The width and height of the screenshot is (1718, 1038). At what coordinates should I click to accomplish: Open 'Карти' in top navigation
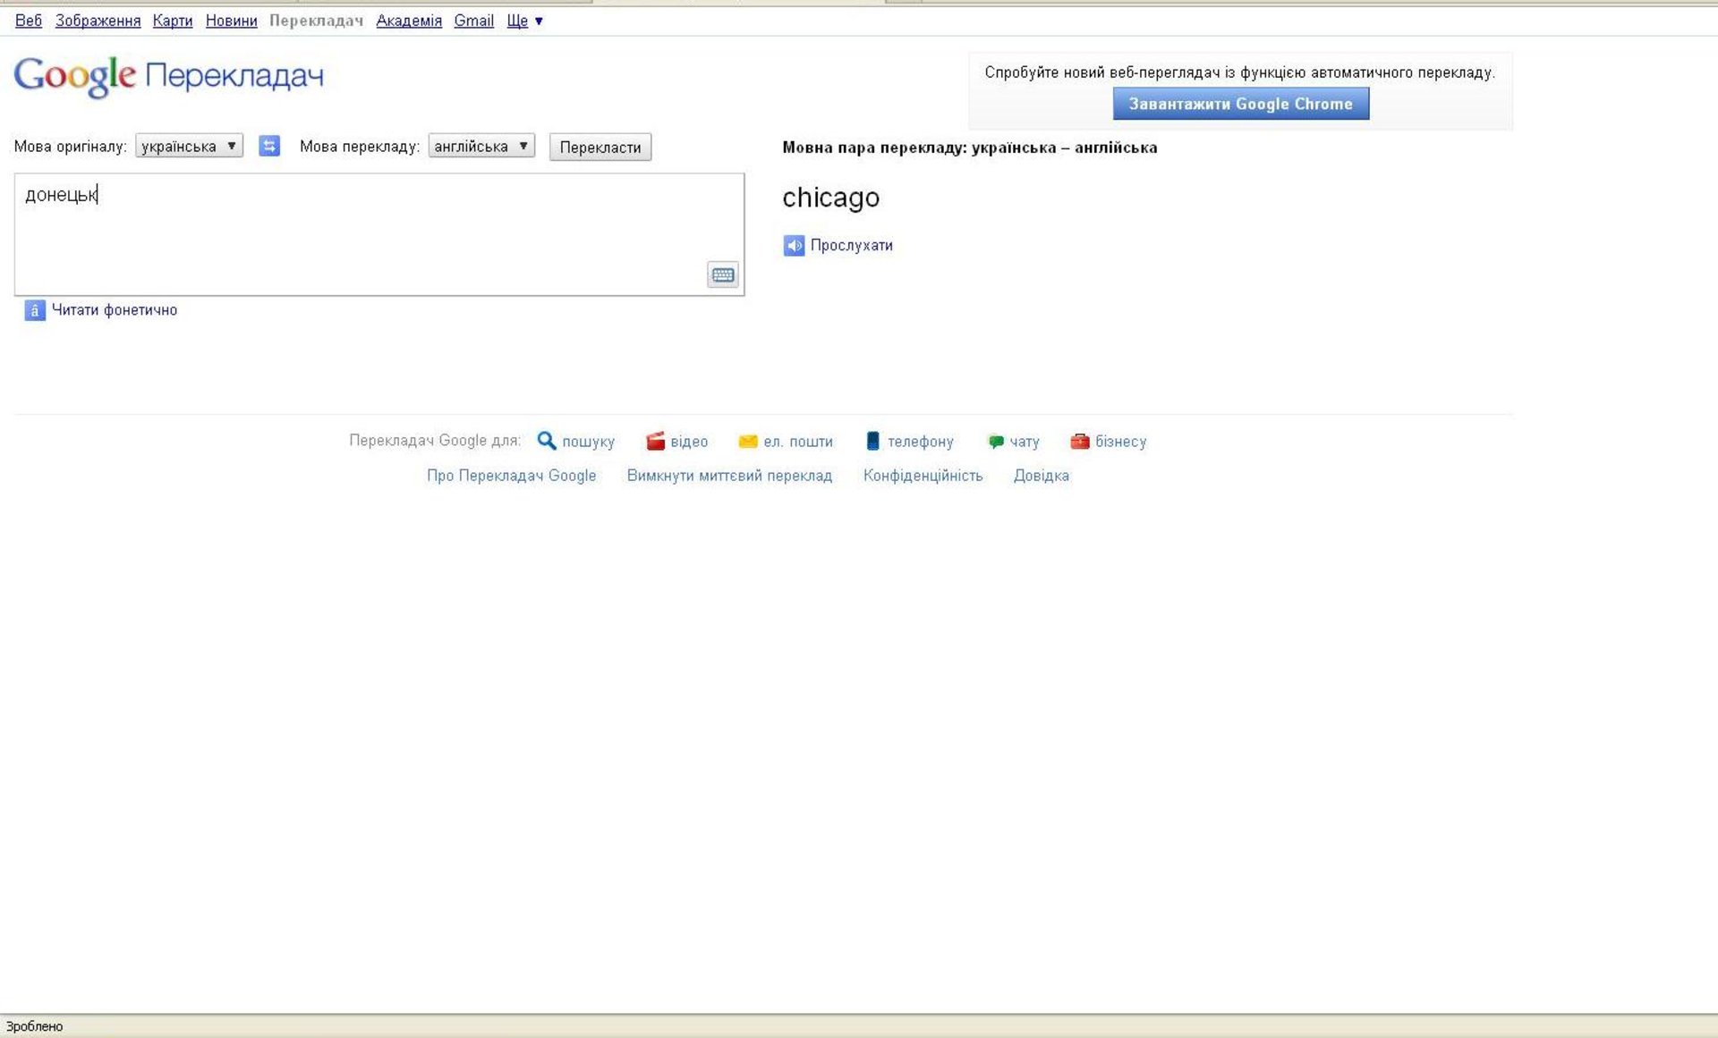pos(173,21)
